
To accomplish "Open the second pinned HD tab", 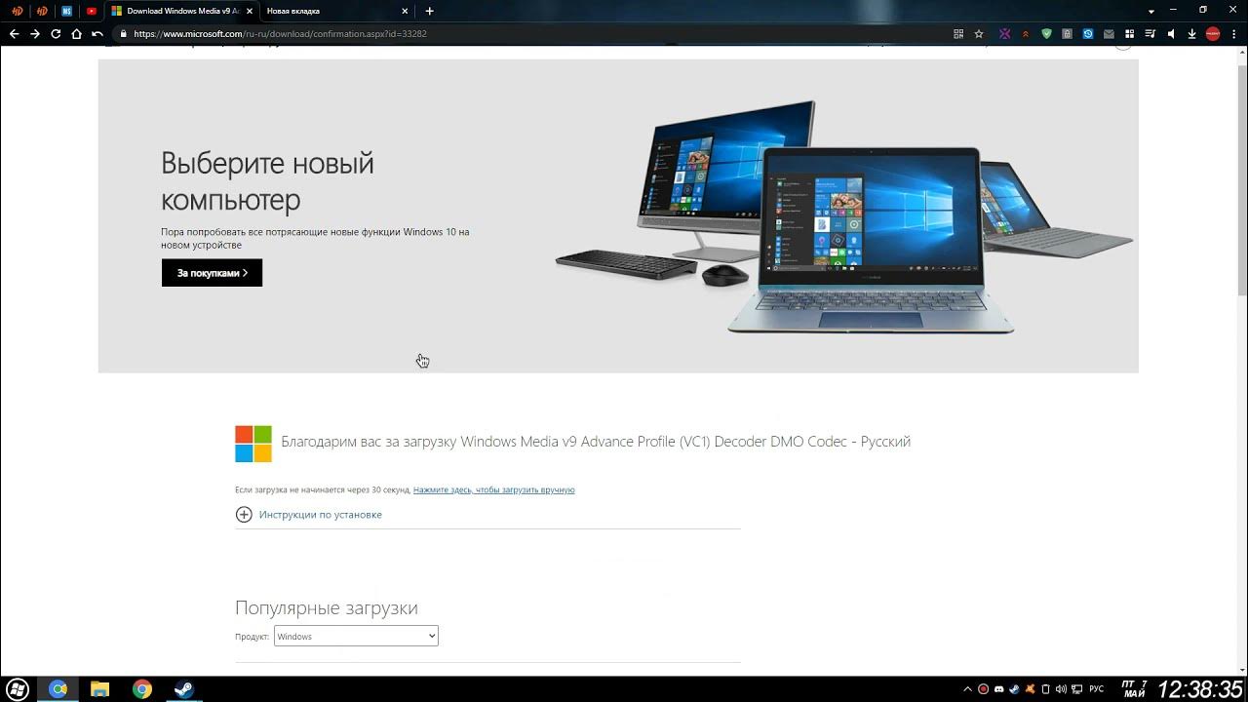I will coord(41,11).
